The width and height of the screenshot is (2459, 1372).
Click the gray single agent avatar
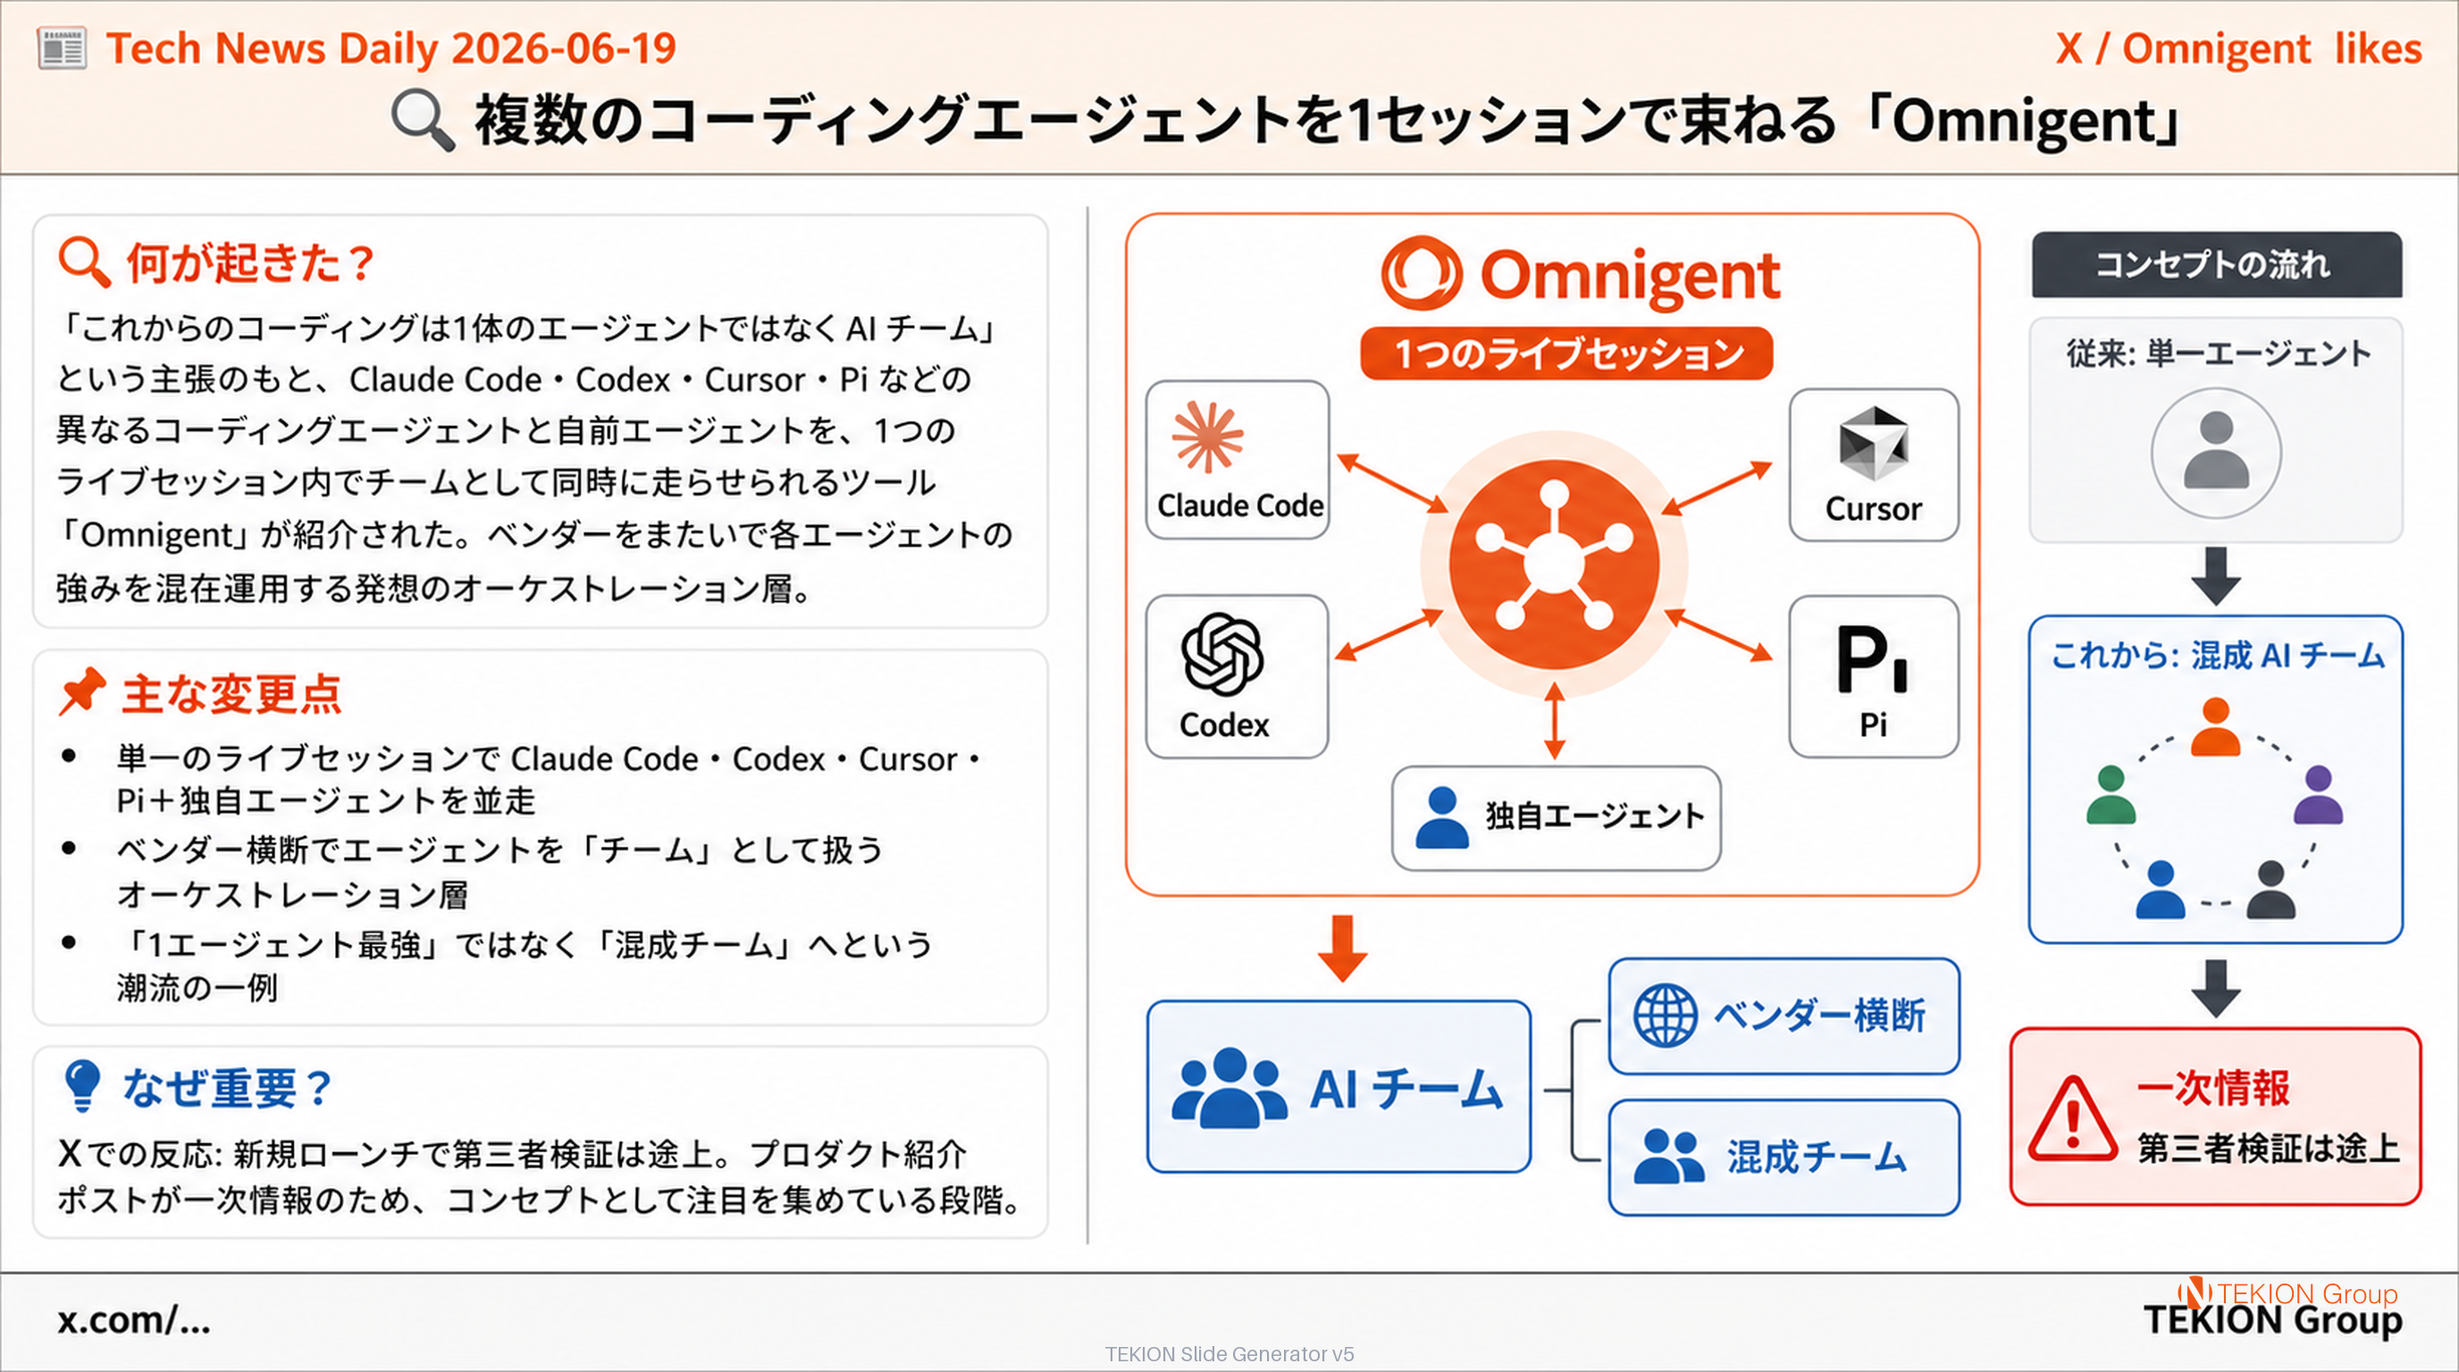click(x=2216, y=452)
